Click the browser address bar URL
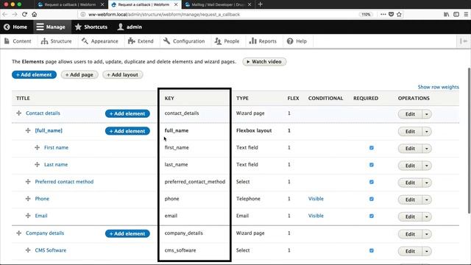The image size is (471, 265). (164, 14)
